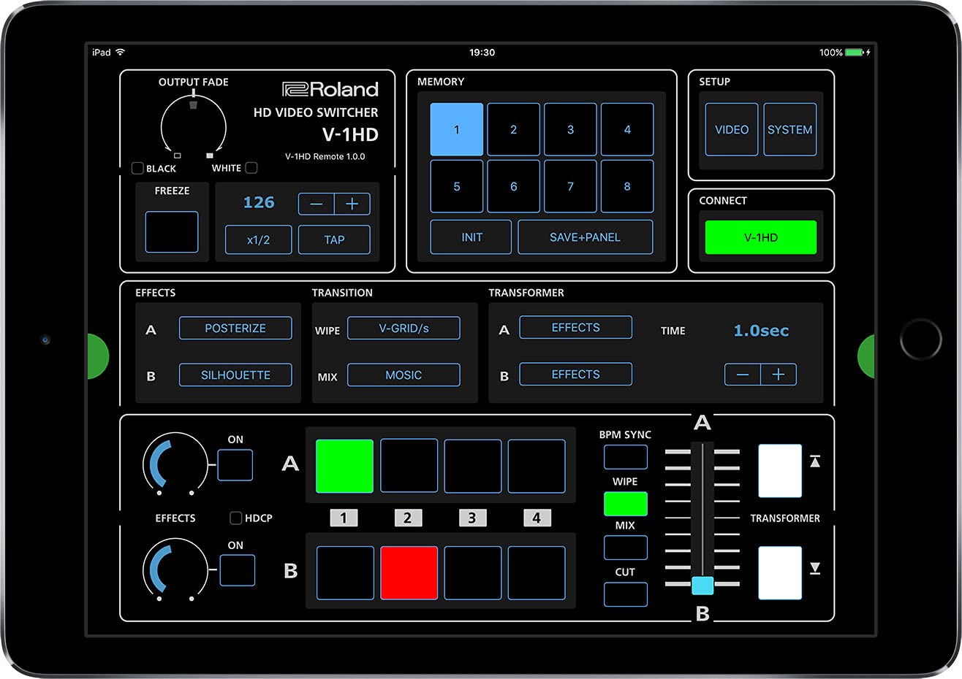Click the INIT memory button
962x679 pixels.
(x=471, y=237)
